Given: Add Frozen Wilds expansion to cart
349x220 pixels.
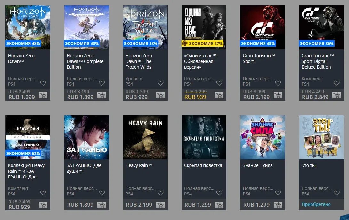Looking at the screenshot, I should pyautogui.click(x=160, y=95).
